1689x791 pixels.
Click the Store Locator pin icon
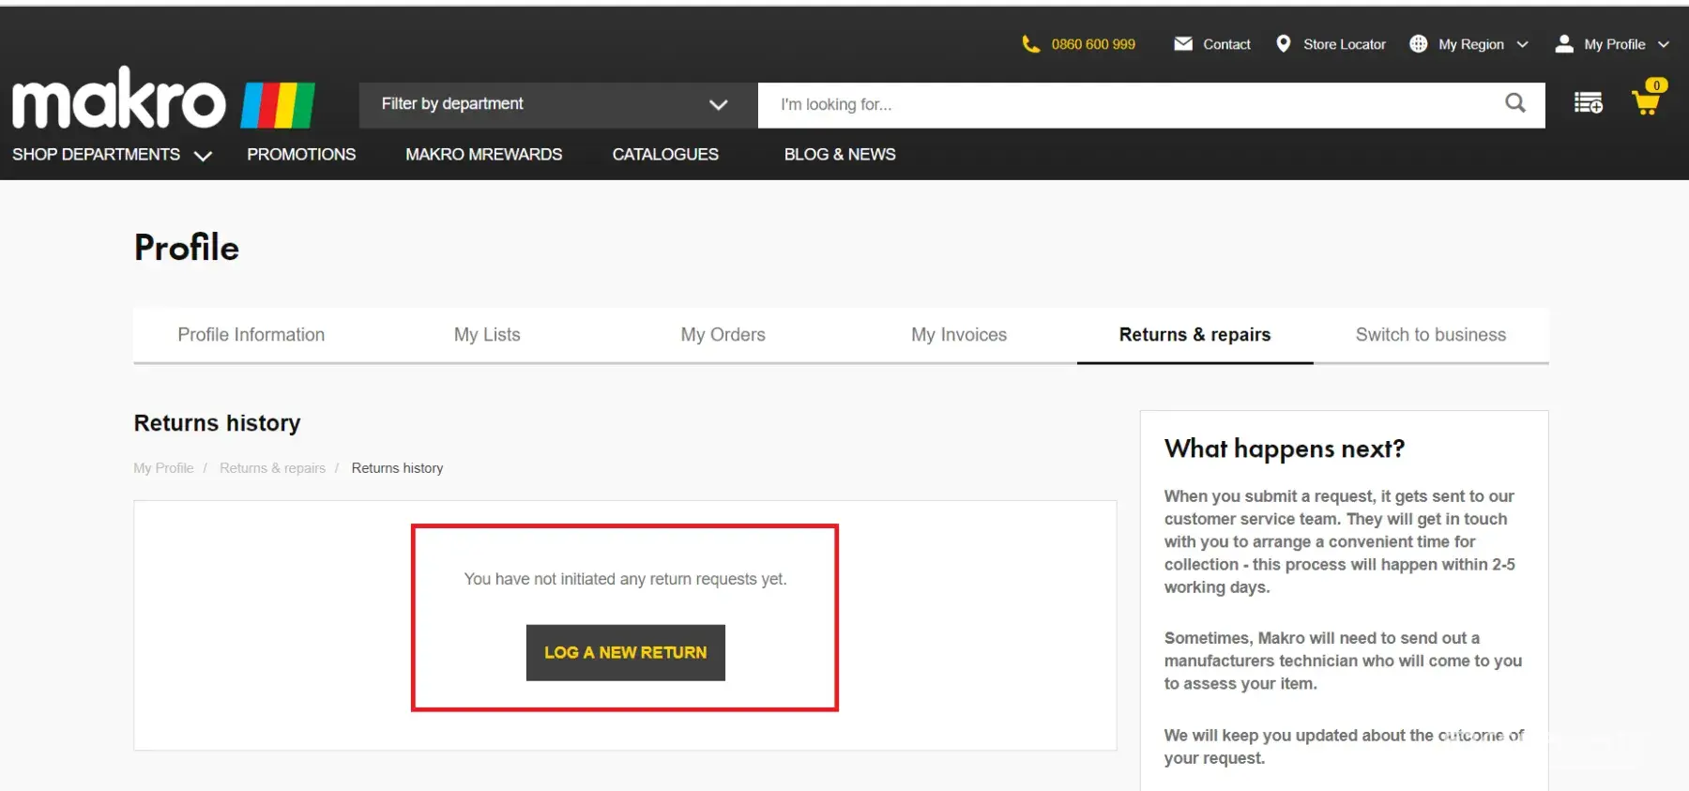click(1284, 44)
